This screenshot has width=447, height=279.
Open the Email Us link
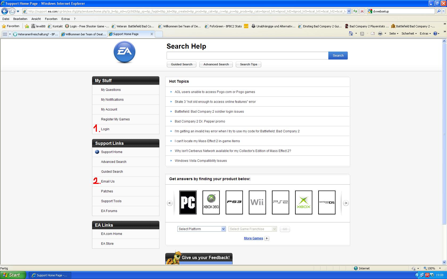[x=108, y=181]
